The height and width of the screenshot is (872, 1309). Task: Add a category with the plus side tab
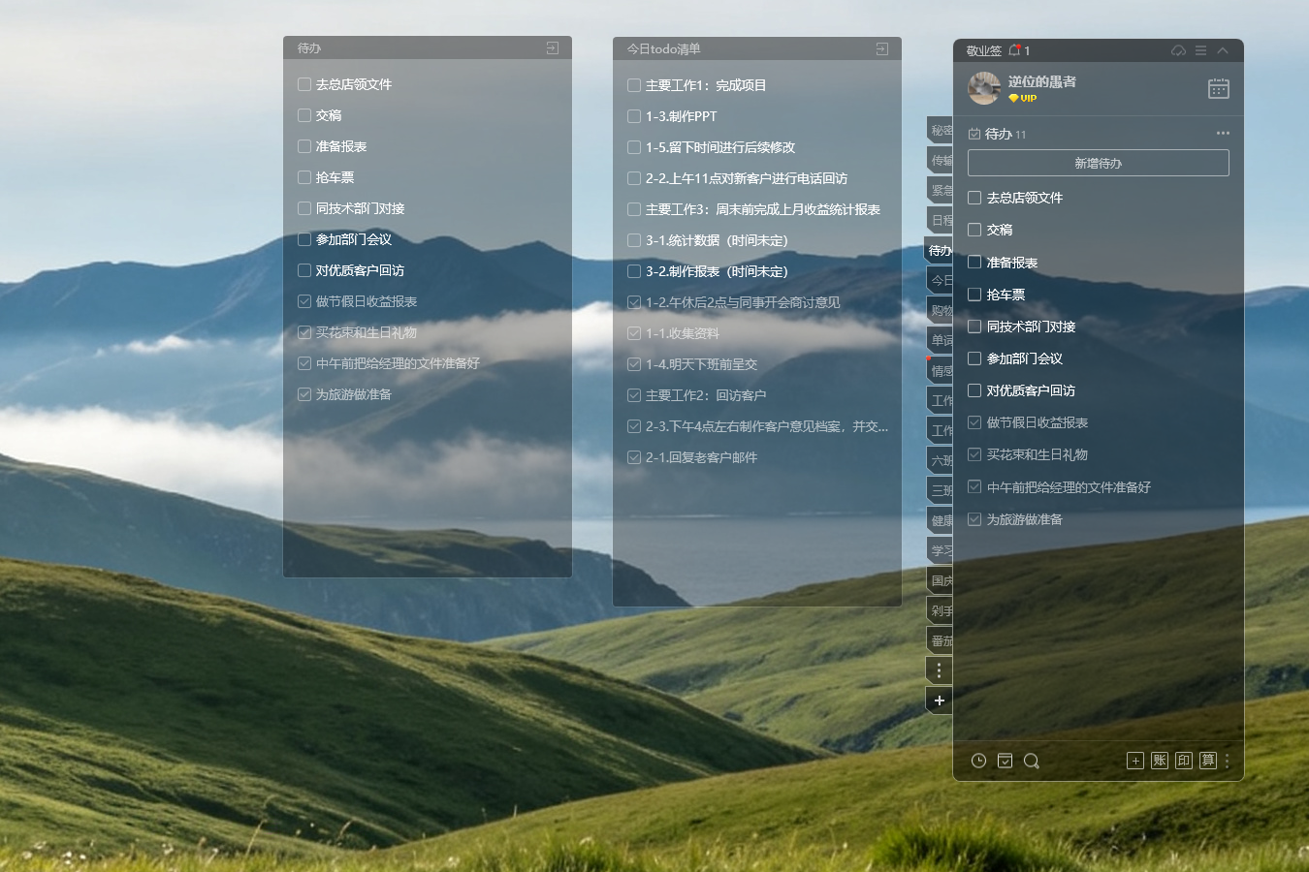(x=940, y=701)
